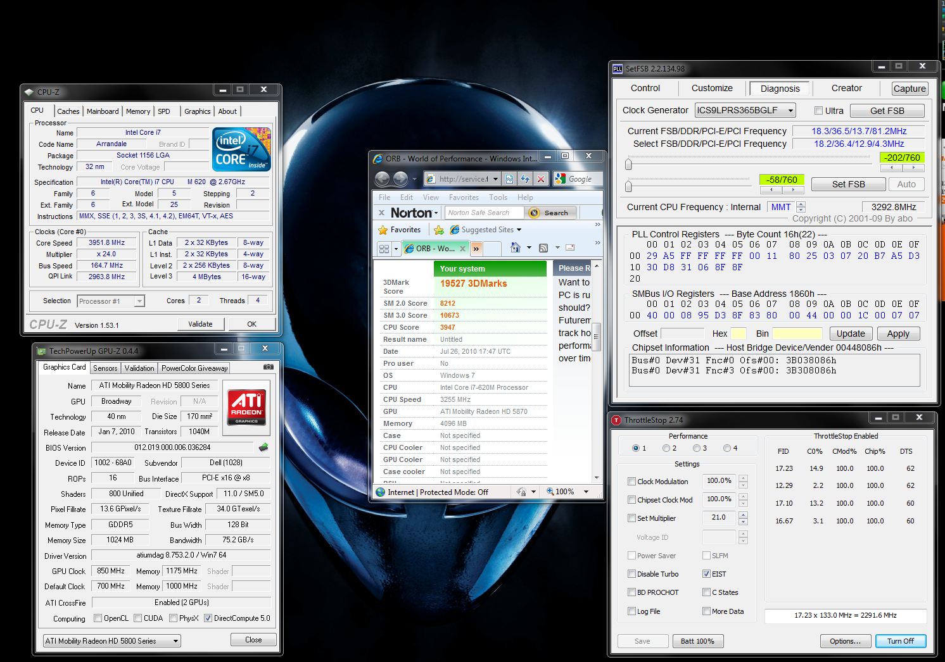Image resolution: width=945 pixels, height=662 pixels.
Task: Expand the ATI Mobility Radeon GPU selector dropdown
Action: tap(175, 641)
